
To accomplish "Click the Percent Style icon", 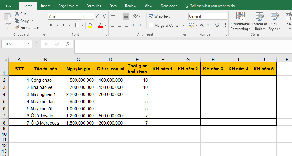I will [202, 26].
